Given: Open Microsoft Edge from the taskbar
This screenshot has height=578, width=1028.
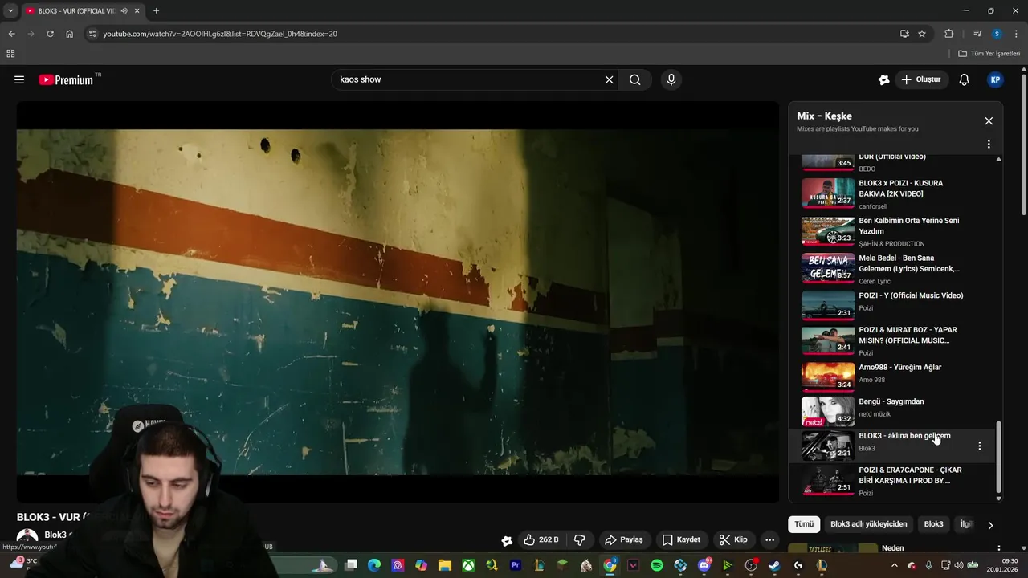Looking at the screenshot, I should coord(374,565).
